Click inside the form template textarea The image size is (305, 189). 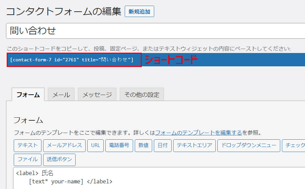point(159,178)
